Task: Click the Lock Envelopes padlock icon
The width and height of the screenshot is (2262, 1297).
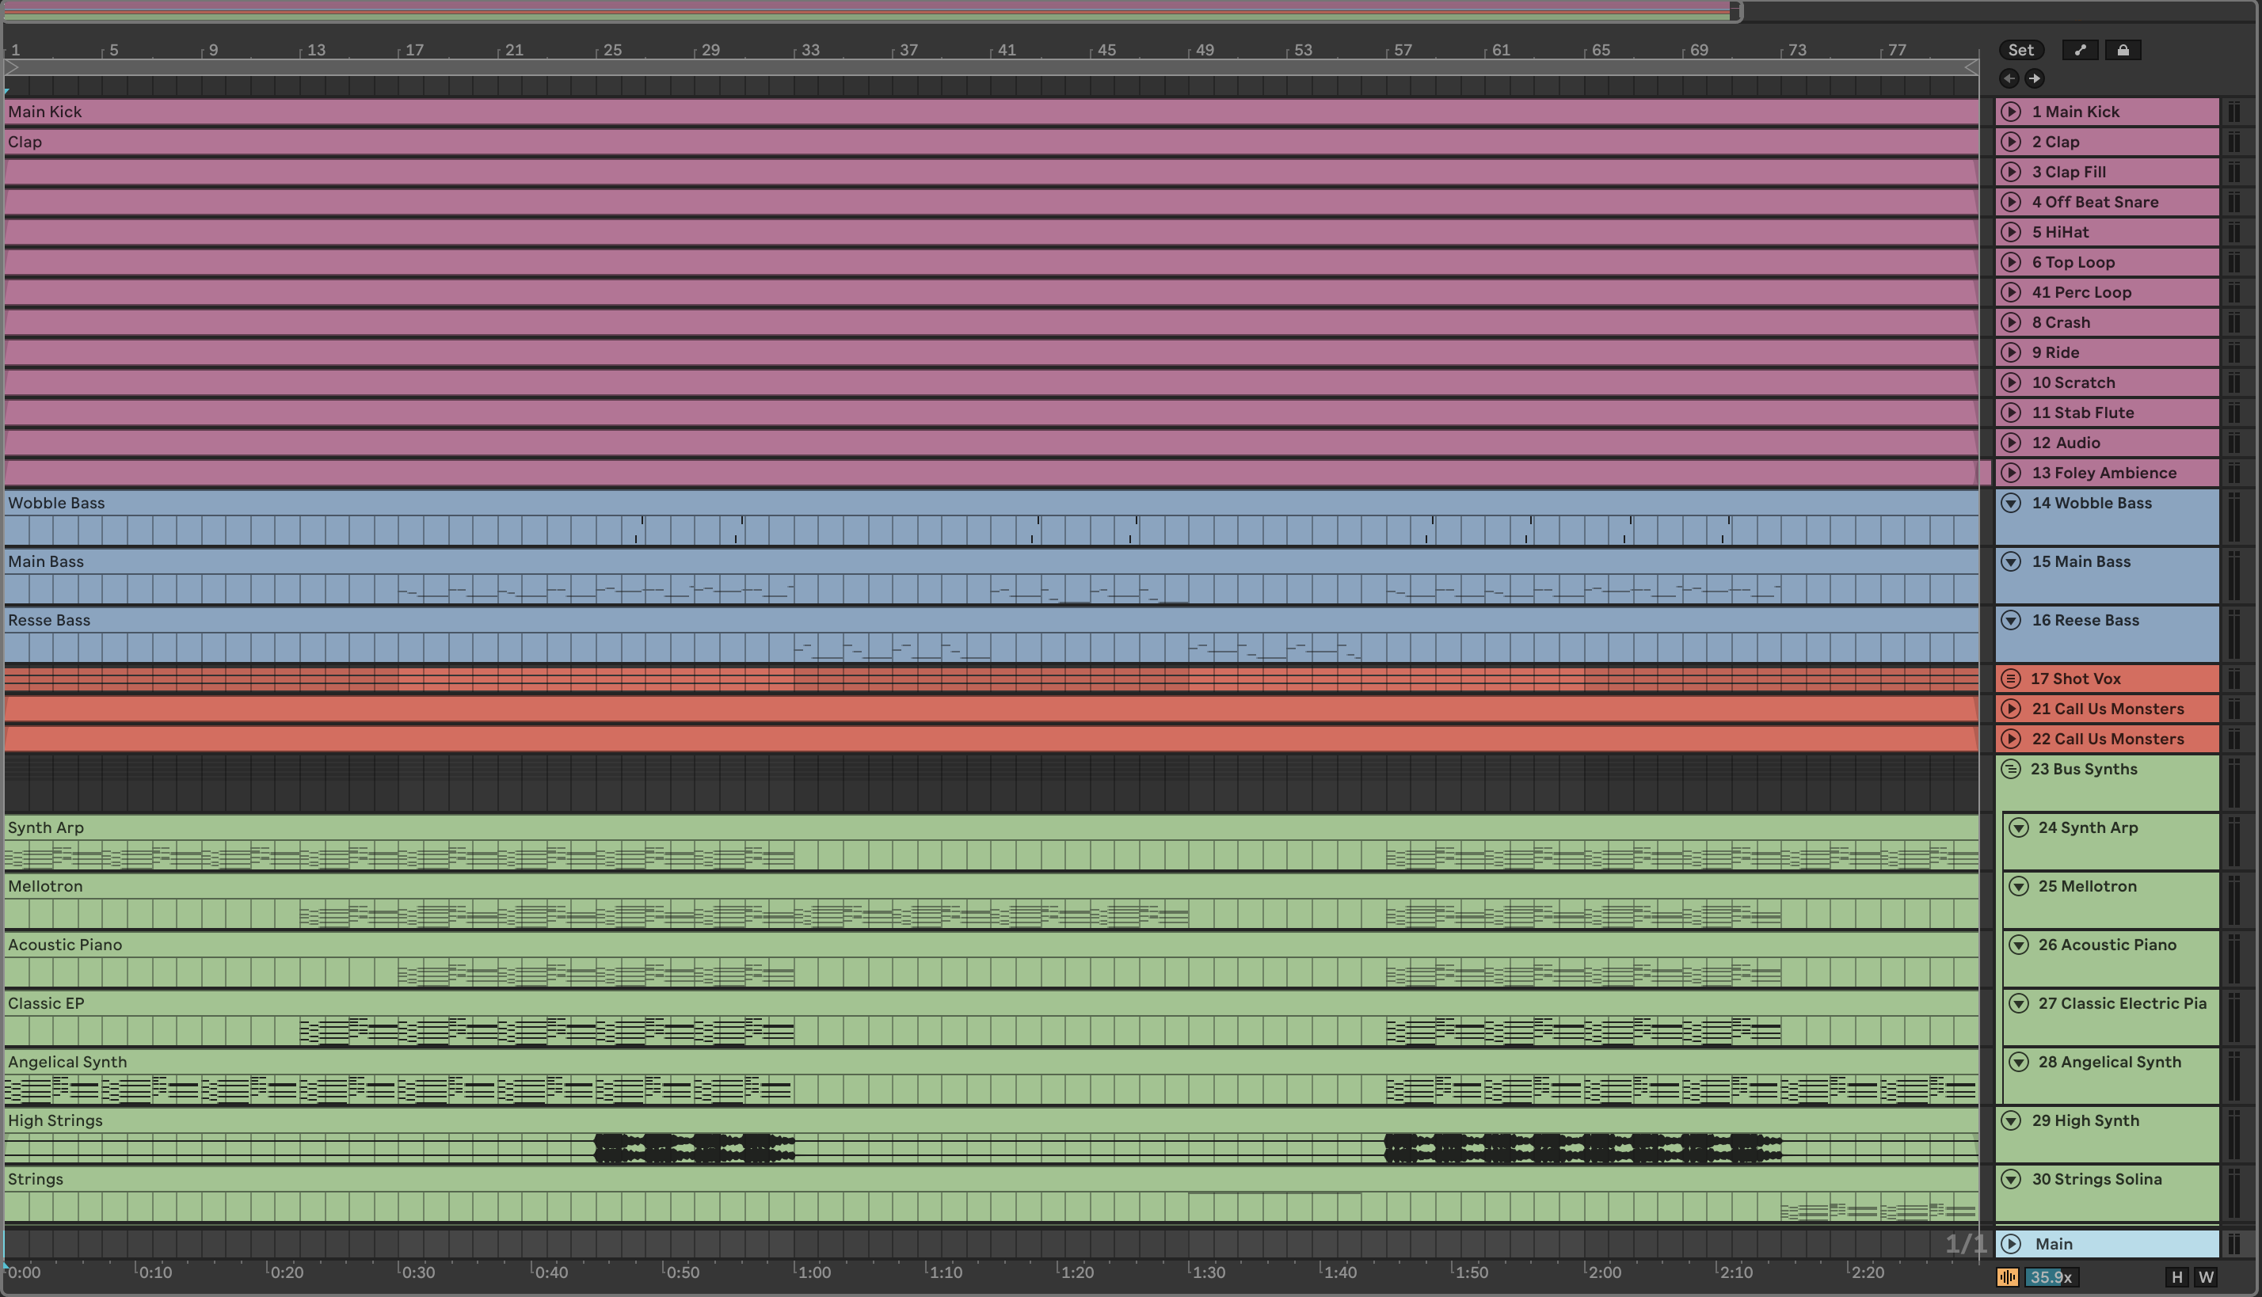Action: click(x=2122, y=50)
